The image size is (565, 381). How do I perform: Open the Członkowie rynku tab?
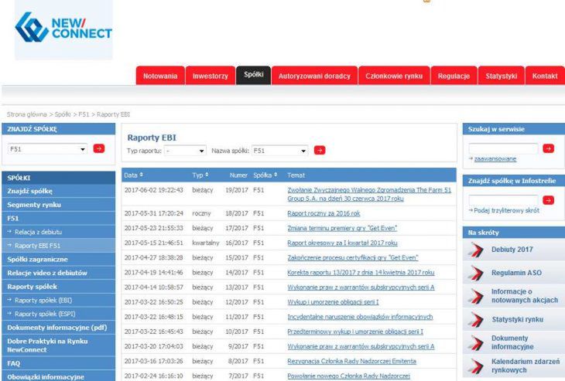394,76
